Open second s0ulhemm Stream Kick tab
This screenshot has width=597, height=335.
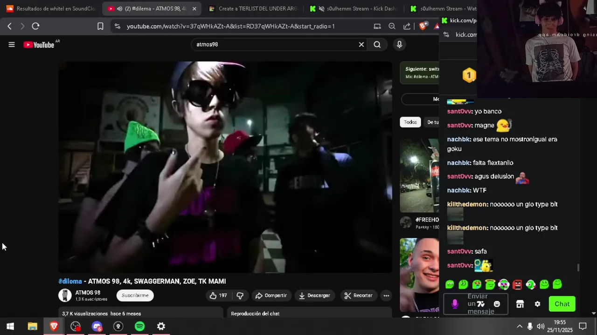(x=442, y=8)
